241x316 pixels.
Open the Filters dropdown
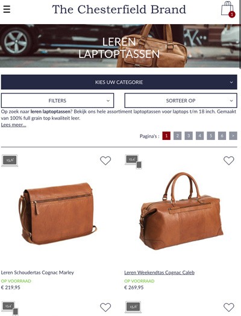[x=57, y=100]
